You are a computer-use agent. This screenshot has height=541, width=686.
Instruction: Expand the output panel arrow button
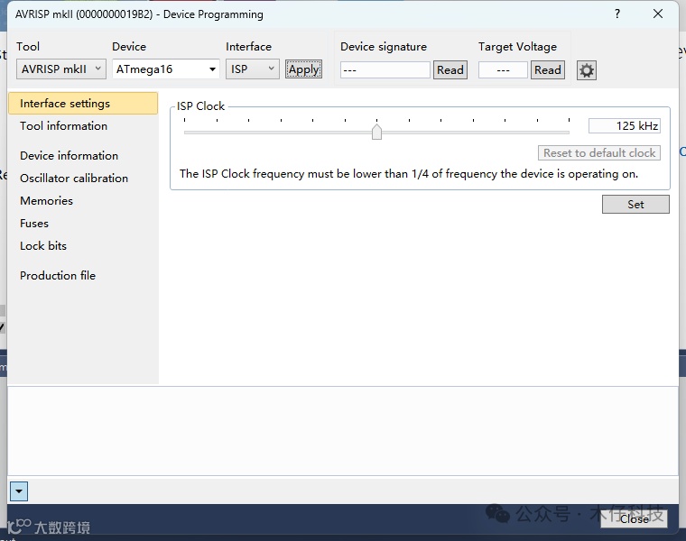(x=19, y=491)
